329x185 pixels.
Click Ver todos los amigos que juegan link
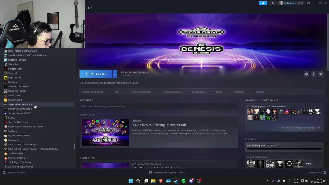[x=300, y=128]
